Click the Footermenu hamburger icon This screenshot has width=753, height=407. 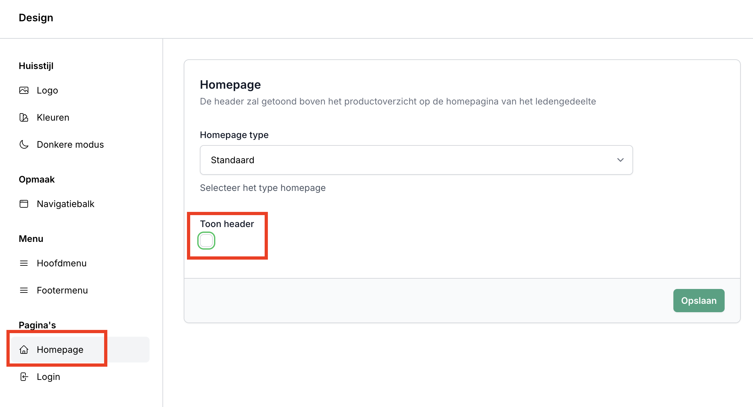[24, 290]
